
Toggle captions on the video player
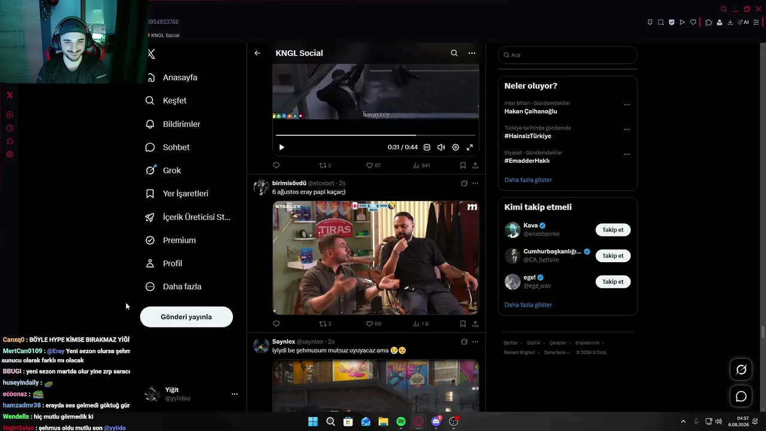[x=427, y=147]
